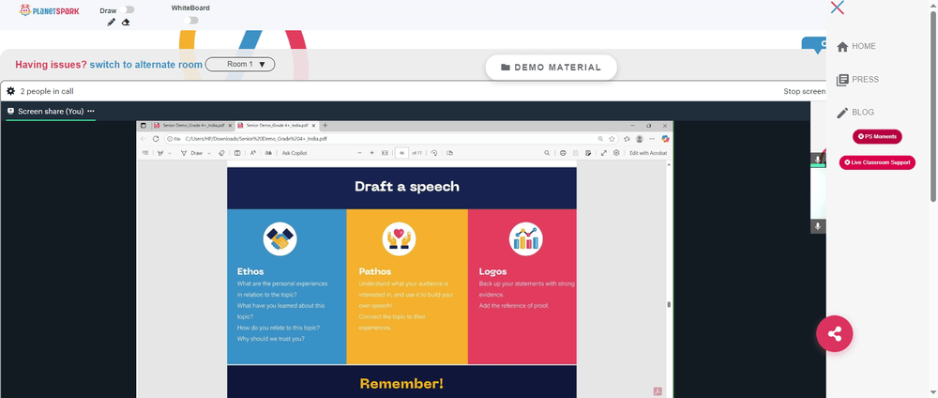Close the second Senior Demo PDF tab
The height and width of the screenshot is (398, 938).
[313, 126]
